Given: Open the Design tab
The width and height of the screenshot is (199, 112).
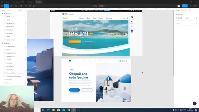Looking at the screenshot, I should [178, 10].
